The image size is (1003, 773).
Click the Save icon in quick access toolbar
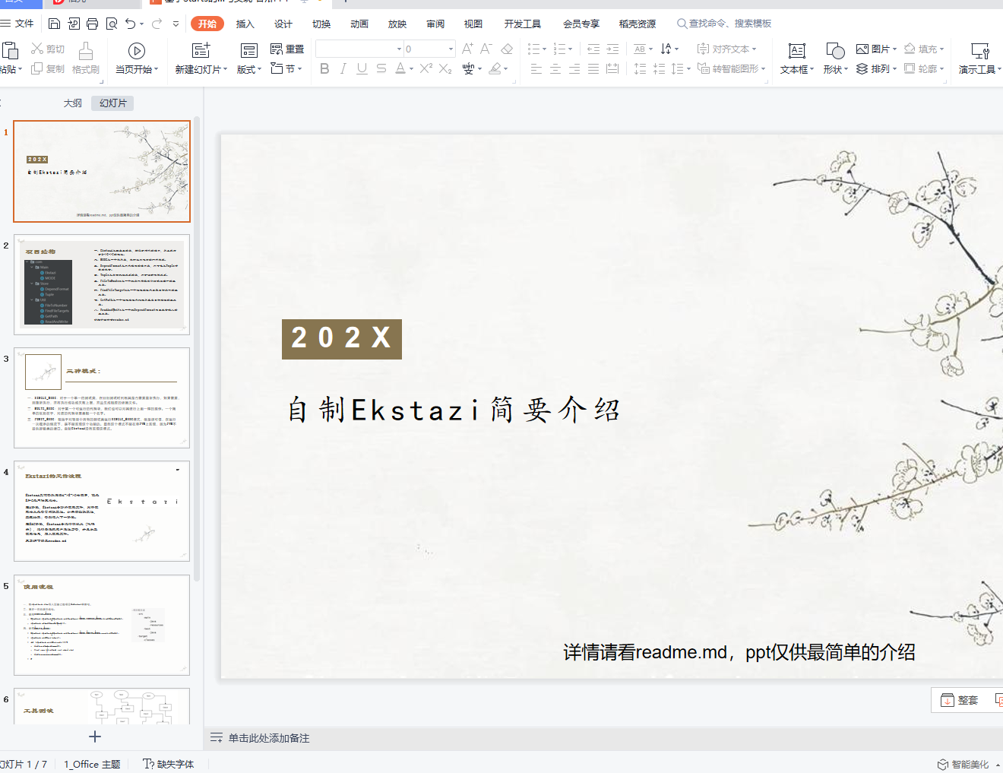[x=54, y=24]
